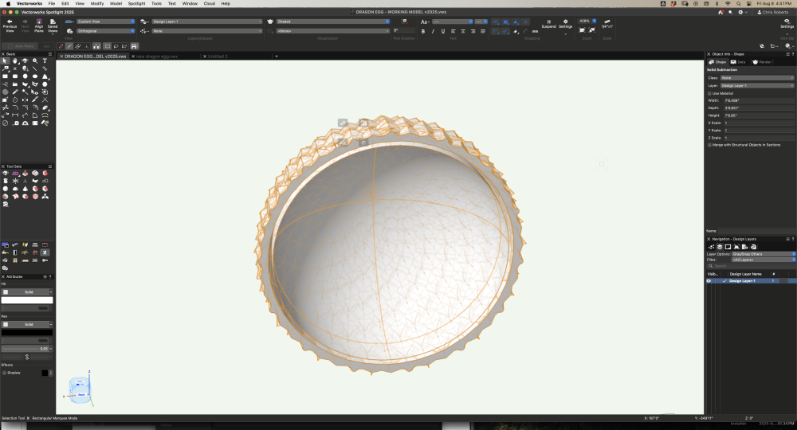Screen dimensions: 797x430
Task: Switch to Untitled 2 document tab
Action: point(218,57)
